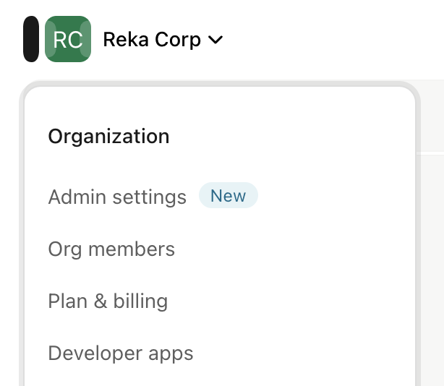Click the word members in the menu
The image size is (444, 386).
[132, 249]
